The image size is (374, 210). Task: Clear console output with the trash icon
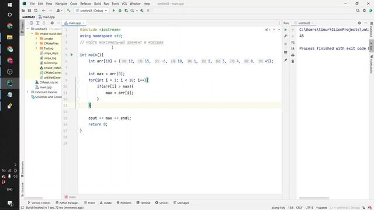click(293, 61)
